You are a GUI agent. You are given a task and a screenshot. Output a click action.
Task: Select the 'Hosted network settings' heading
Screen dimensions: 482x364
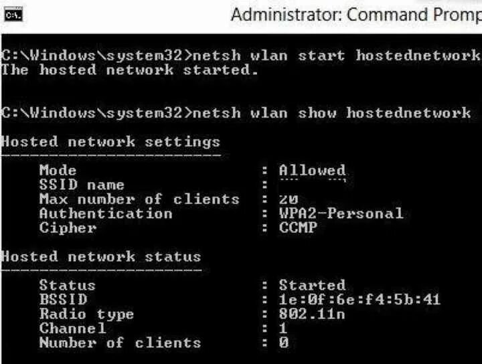point(110,142)
